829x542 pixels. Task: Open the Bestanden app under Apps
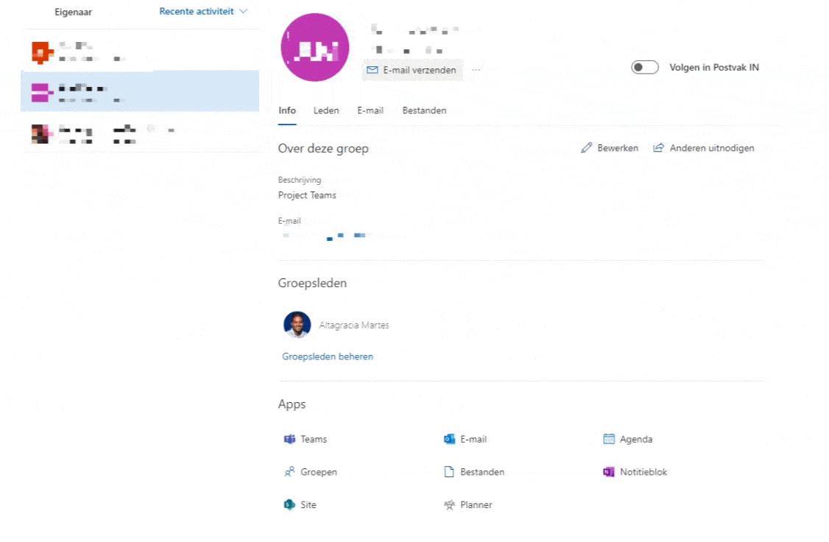click(474, 472)
